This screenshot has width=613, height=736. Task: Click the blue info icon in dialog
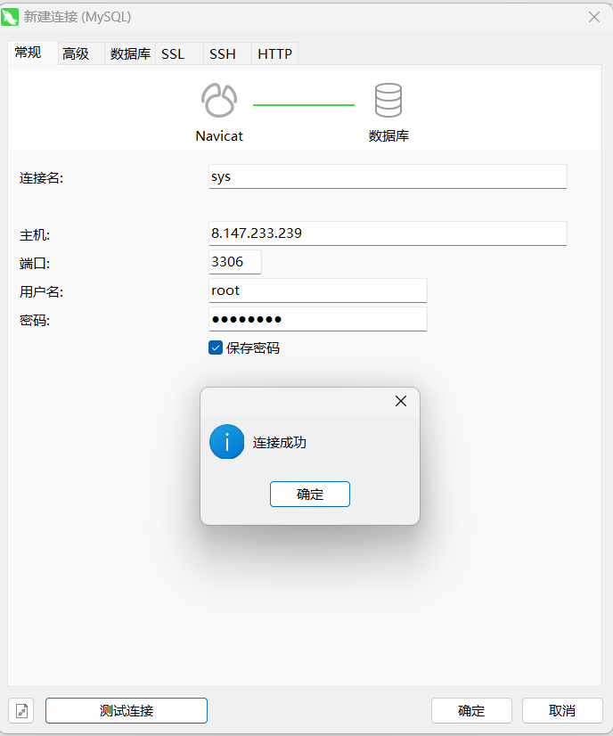[227, 442]
